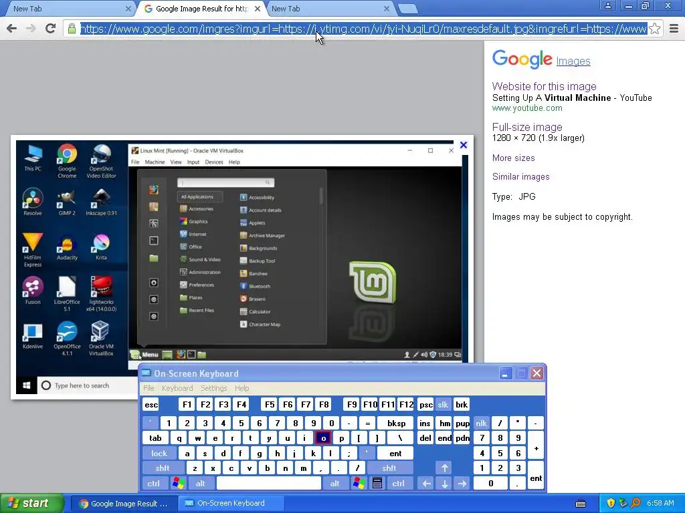The width and height of the screenshot is (685, 513).
Task: Click the highlighted o key
Action: point(323,438)
